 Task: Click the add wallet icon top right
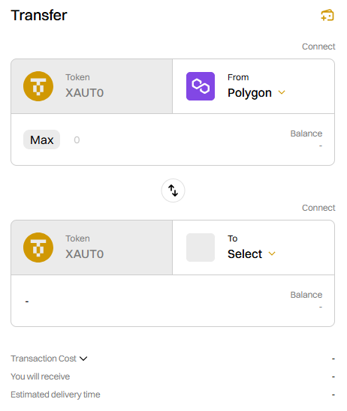tap(327, 15)
